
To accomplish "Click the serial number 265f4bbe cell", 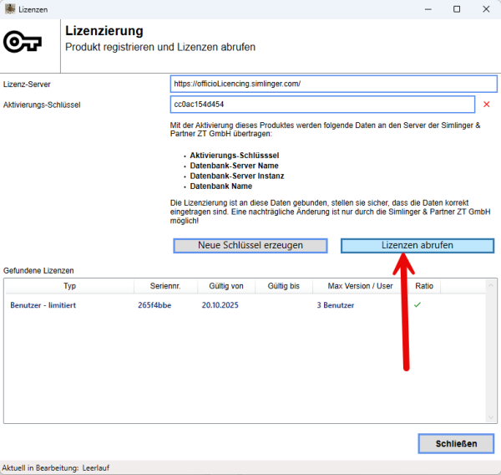I will 154,305.
